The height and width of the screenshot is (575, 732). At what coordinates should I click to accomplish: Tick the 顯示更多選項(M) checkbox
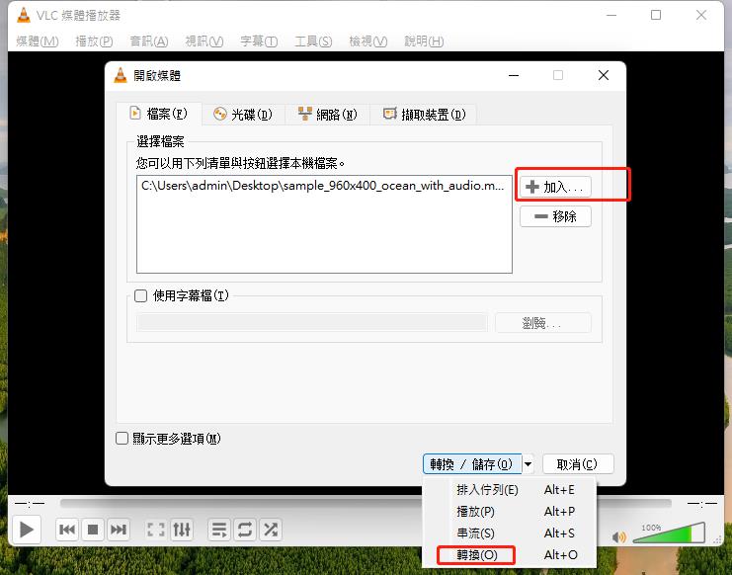[x=122, y=439]
